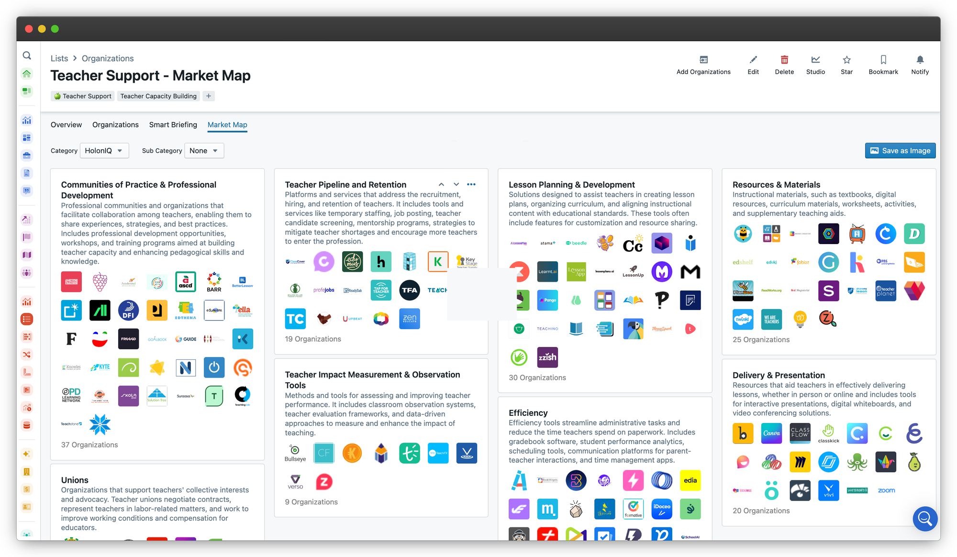Open the search icon in the sidebar
957x557 pixels.
coord(27,56)
